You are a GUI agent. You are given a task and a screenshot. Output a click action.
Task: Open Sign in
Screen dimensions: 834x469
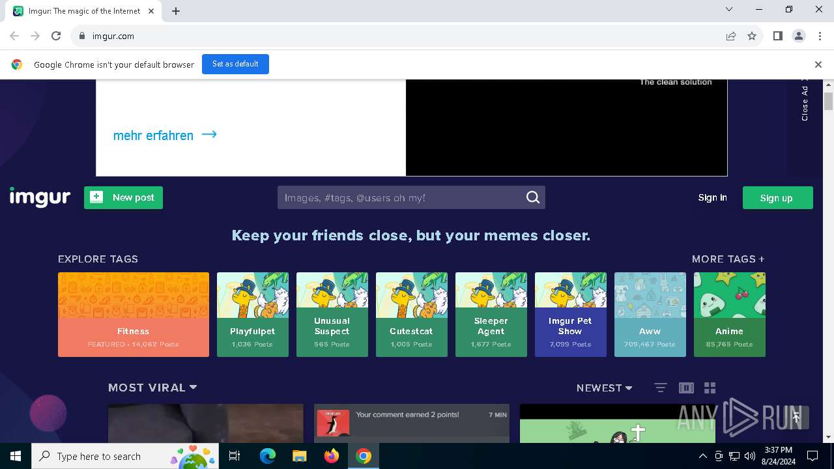712,197
